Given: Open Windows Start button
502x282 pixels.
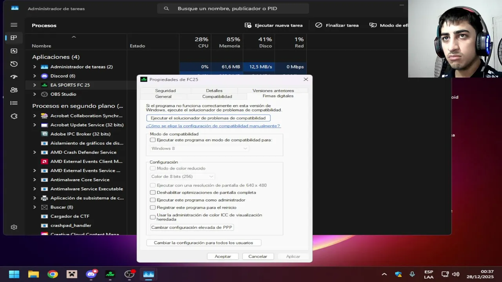Looking at the screenshot, I should point(14,274).
